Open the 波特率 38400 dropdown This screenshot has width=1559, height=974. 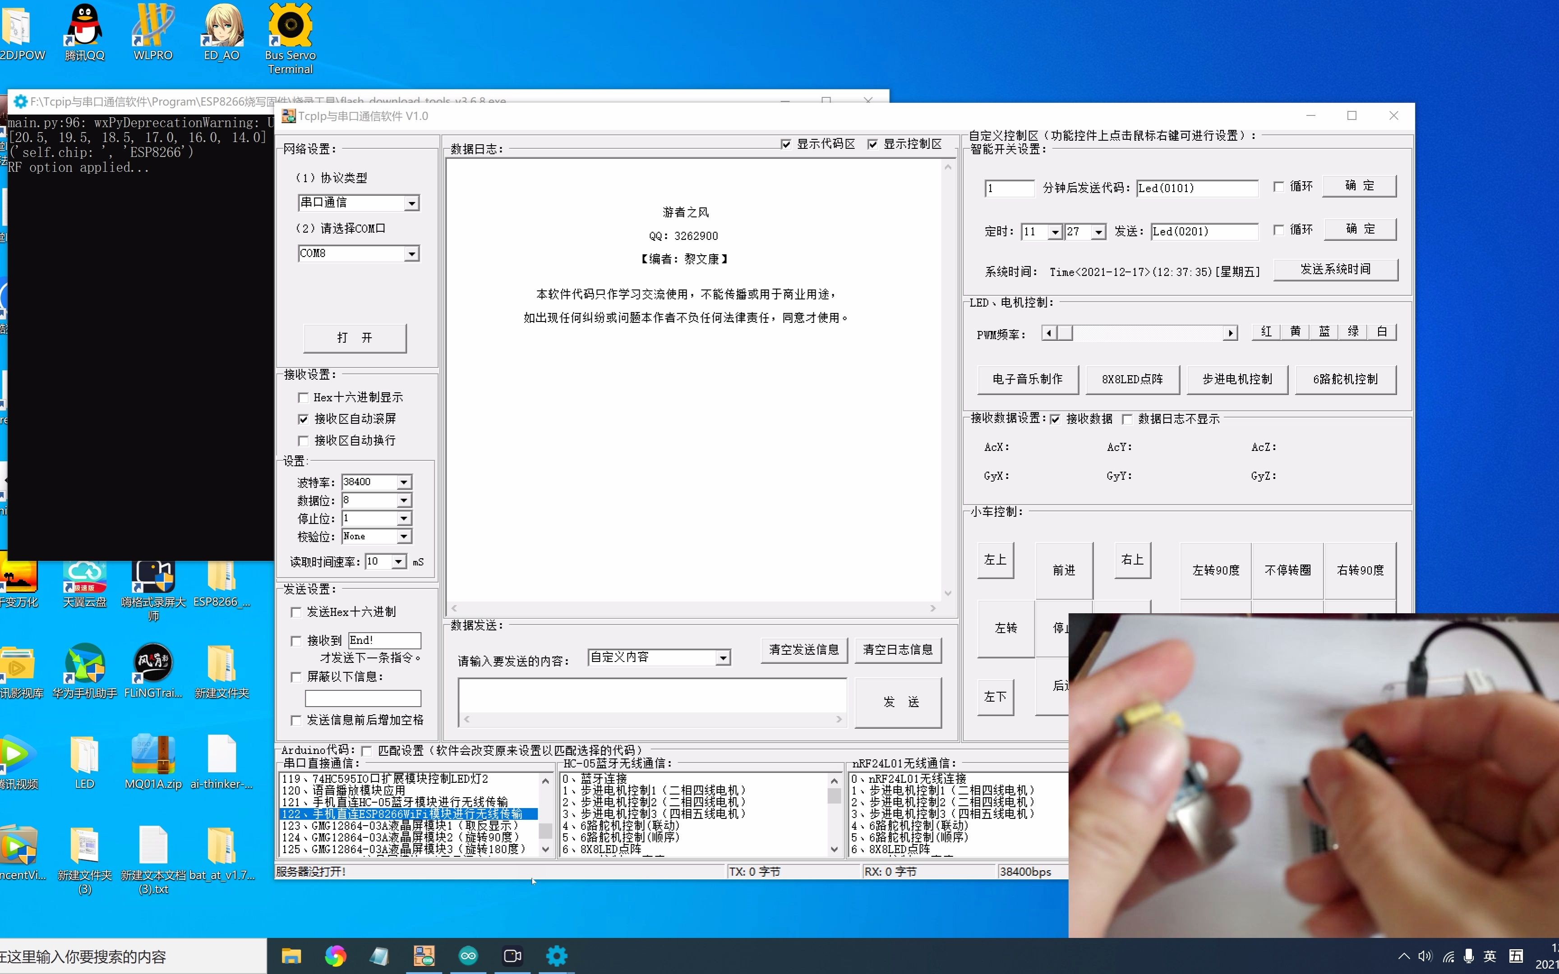[x=404, y=482]
